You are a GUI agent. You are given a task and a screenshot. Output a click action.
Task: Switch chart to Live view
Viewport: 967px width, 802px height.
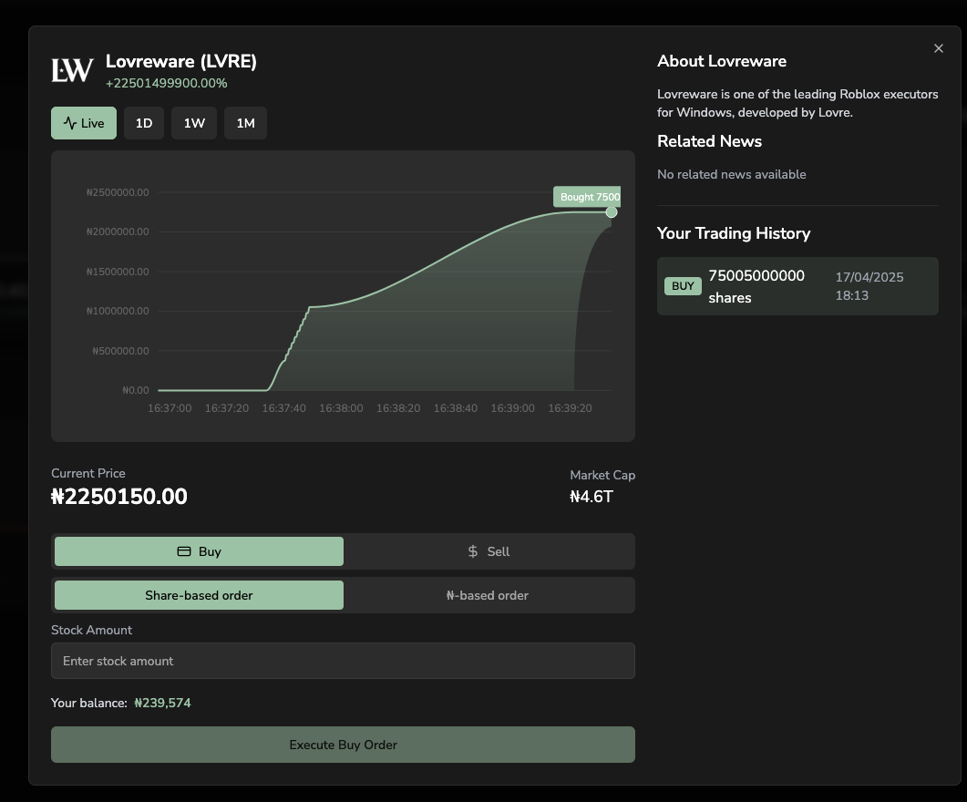(x=83, y=123)
